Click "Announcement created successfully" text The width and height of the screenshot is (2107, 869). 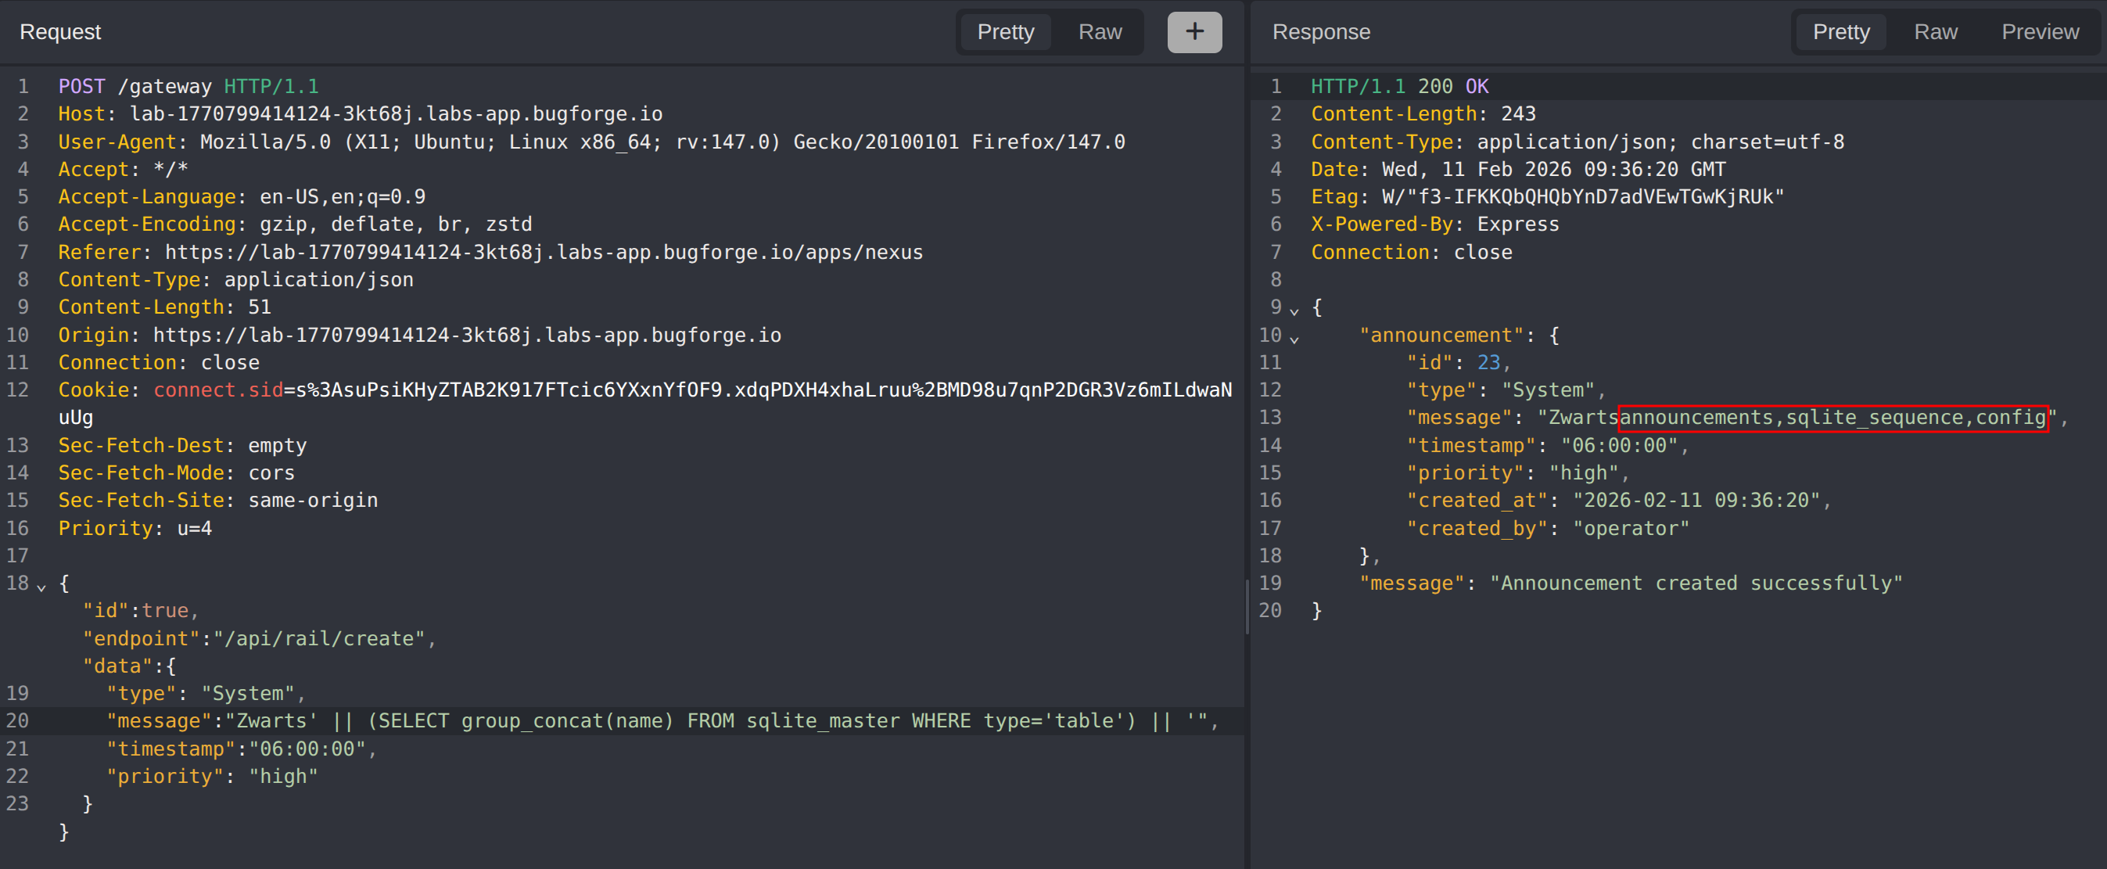(1696, 584)
